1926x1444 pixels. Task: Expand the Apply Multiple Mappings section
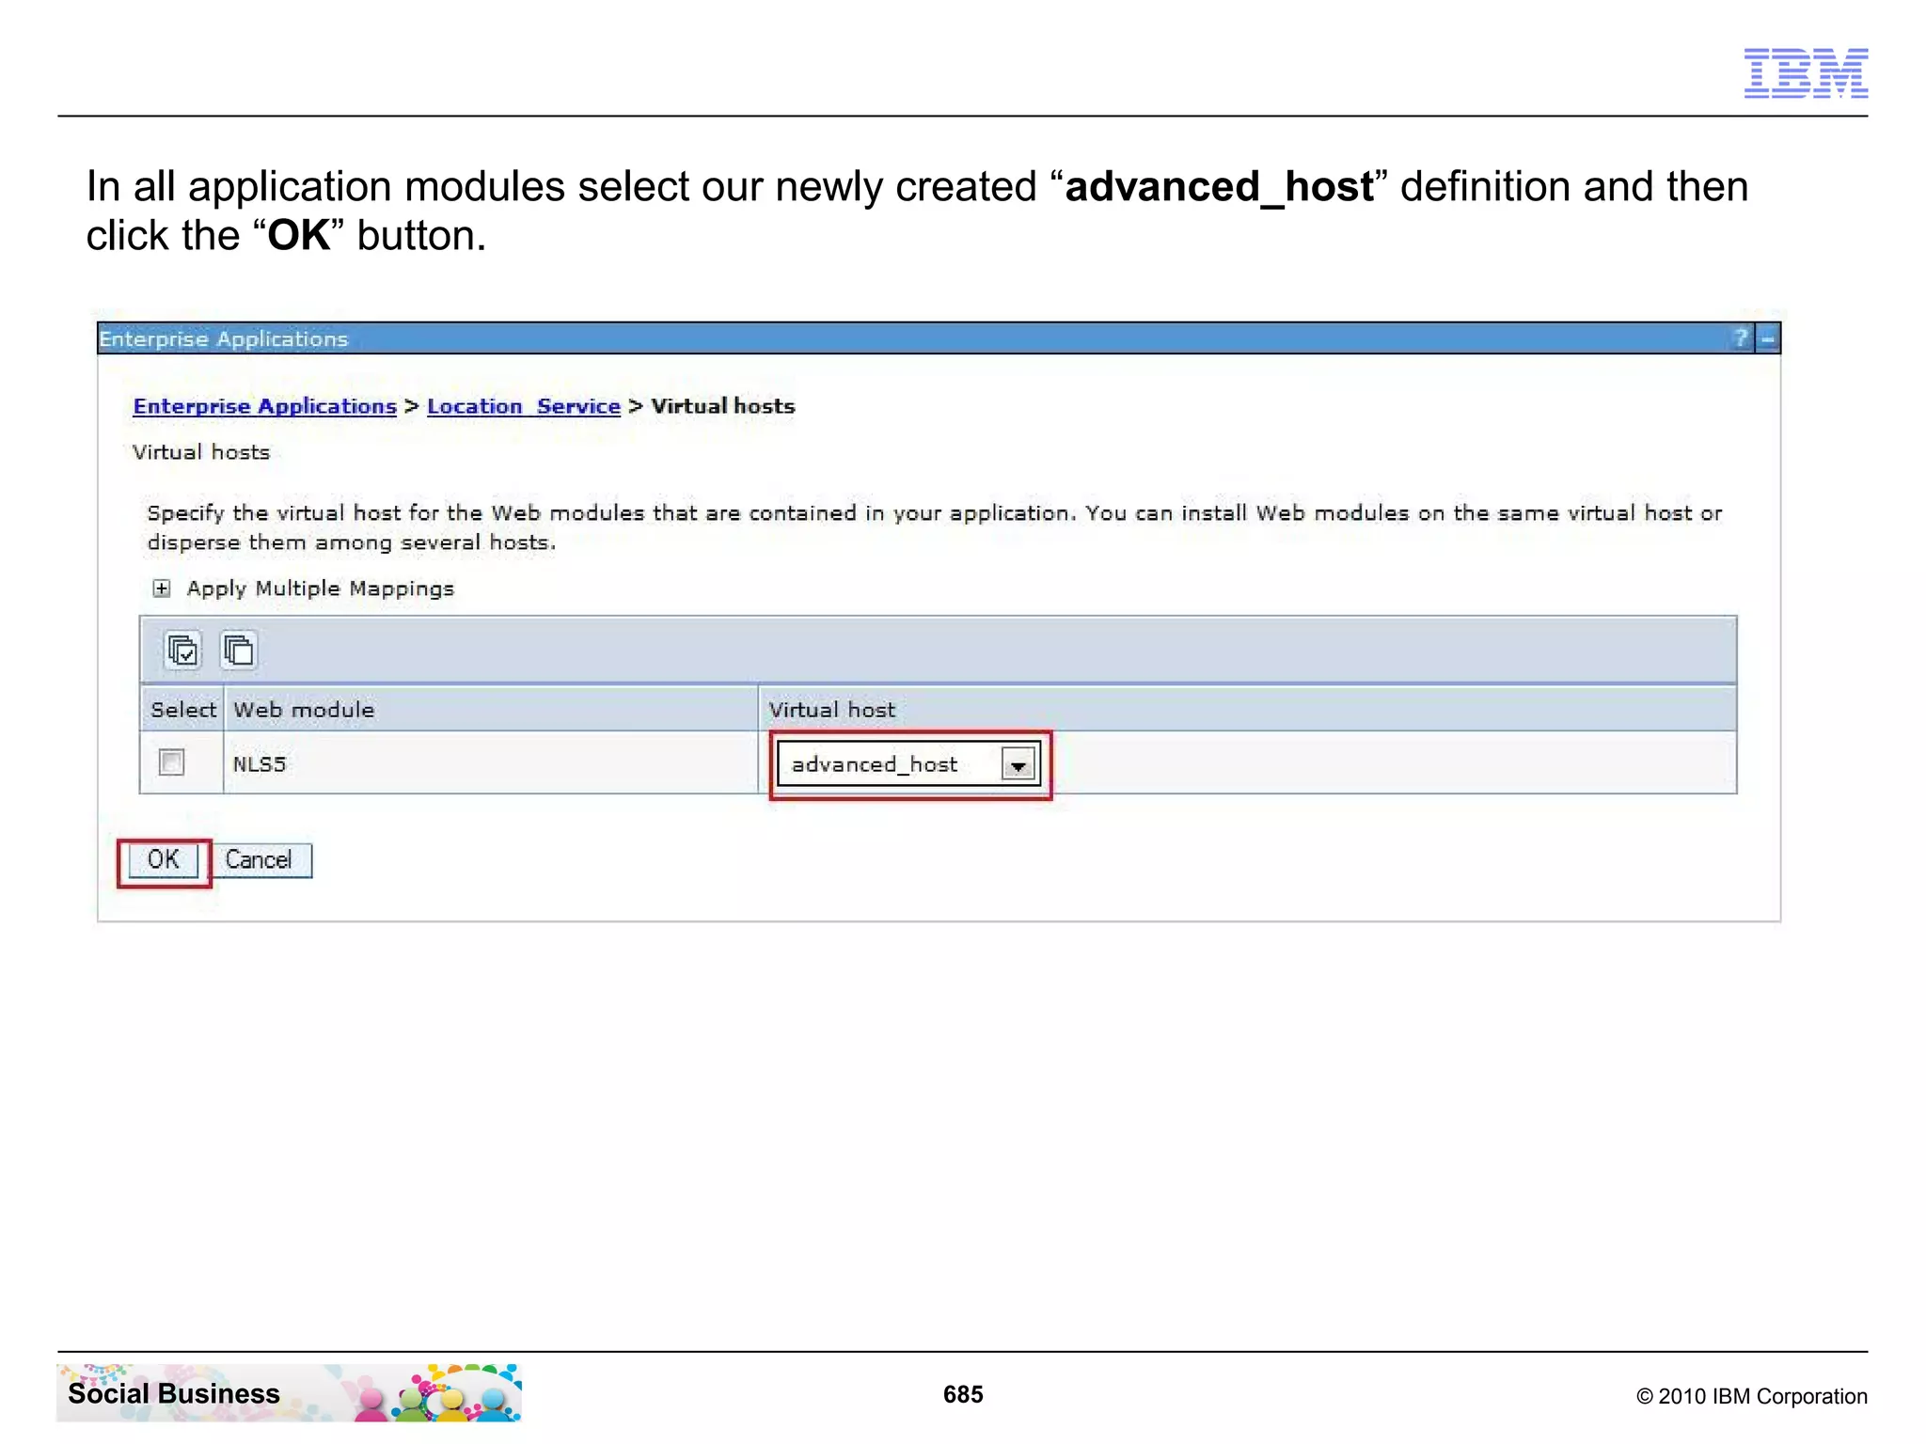[x=162, y=589]
